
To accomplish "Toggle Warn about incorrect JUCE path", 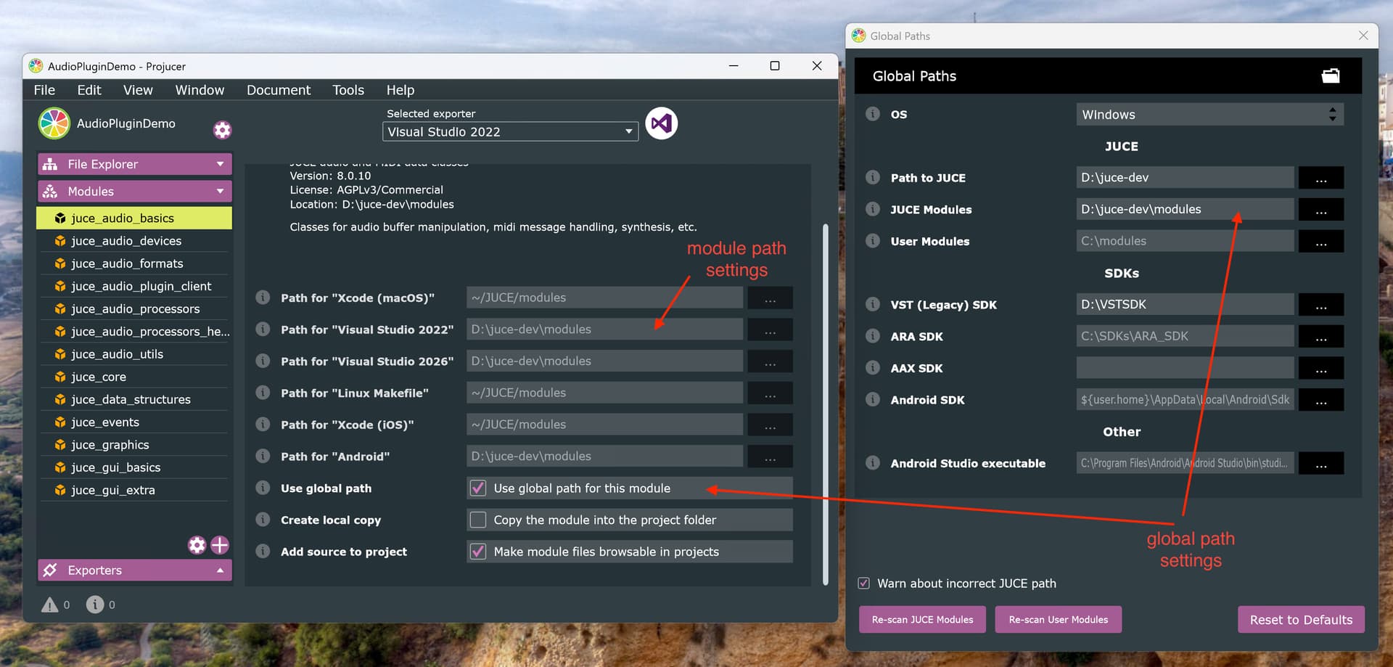I will [x=863, y=583].
